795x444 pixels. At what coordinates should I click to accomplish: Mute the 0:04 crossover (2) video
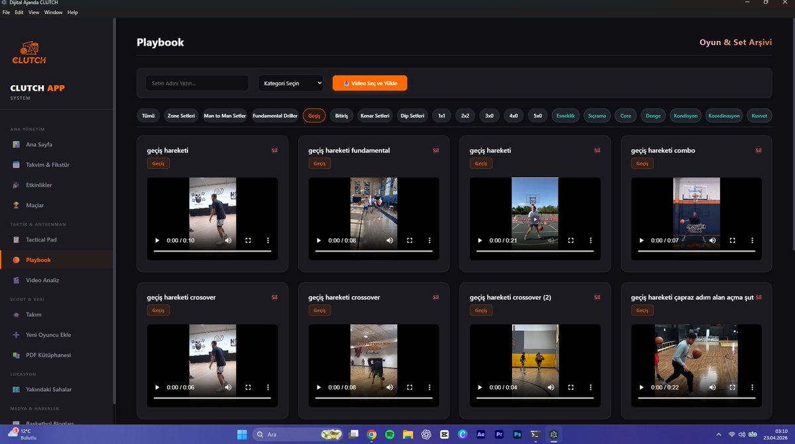551,388
